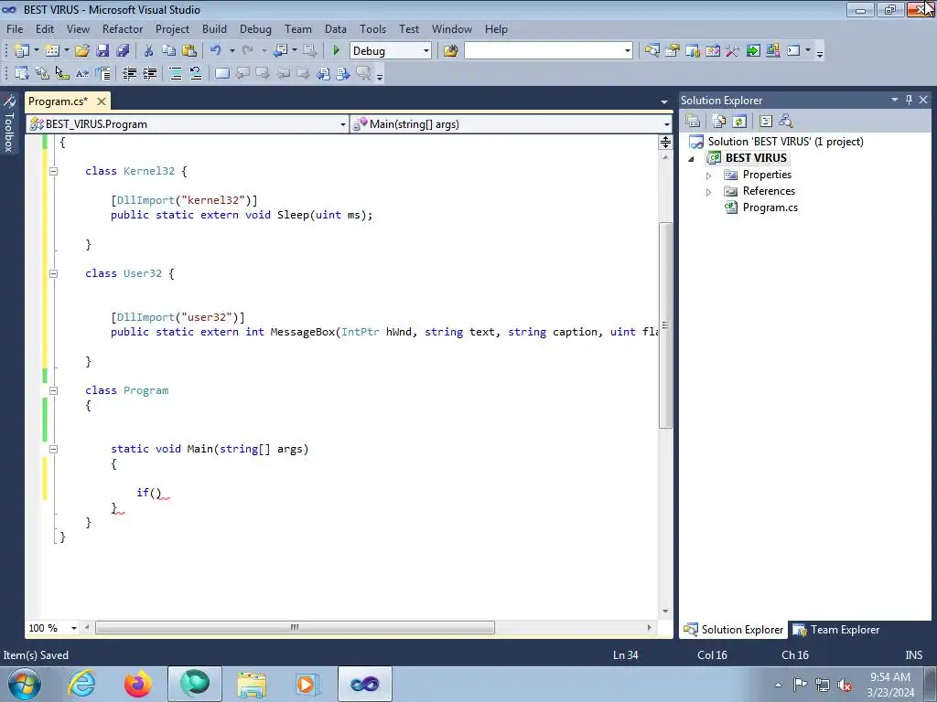Collapse the User32 class outline
The height and width of the screenshot is (702, 937).
pyautogui.click(x=53, y=273)
